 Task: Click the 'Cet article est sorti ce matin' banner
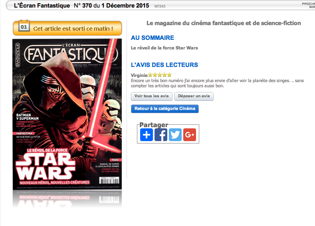[67, 28]
